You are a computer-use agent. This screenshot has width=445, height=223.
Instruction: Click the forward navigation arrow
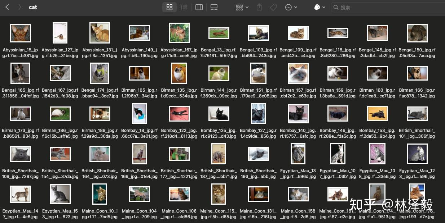(20, 7)
